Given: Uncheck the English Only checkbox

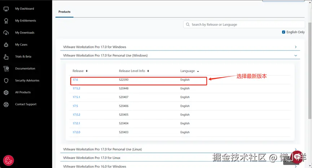Looking at the screenshot, I should coord(284,32).
